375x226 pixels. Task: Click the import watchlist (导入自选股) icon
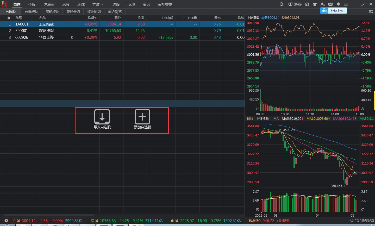pos(102,117)
